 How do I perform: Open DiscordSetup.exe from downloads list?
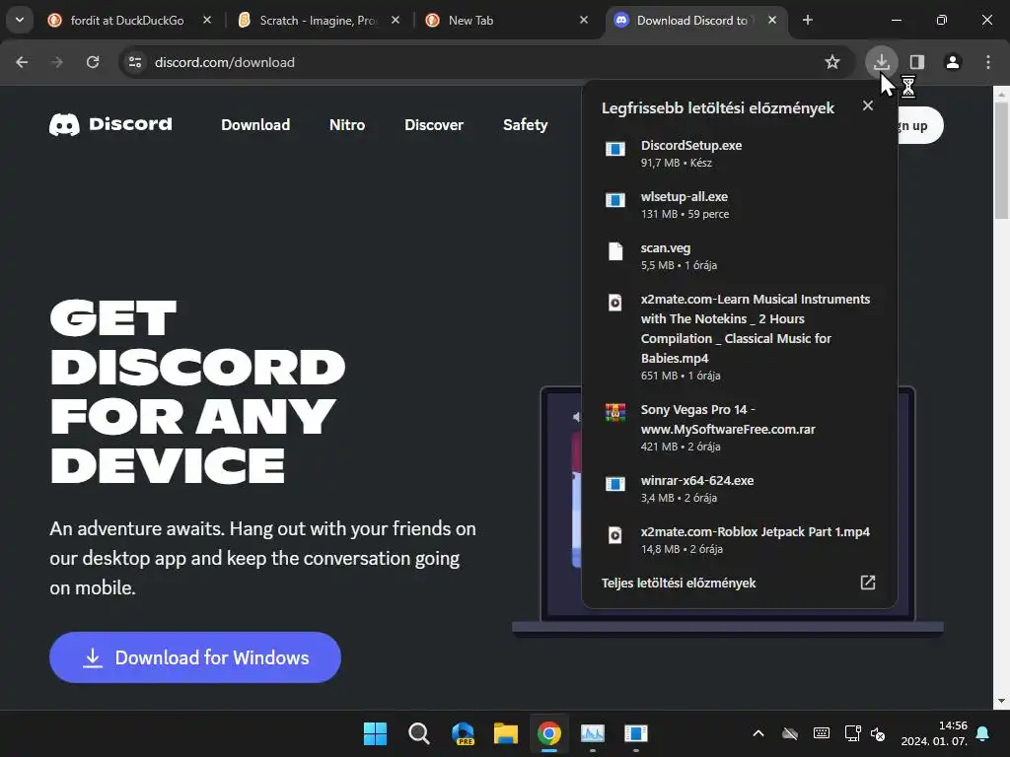[740, 153]
